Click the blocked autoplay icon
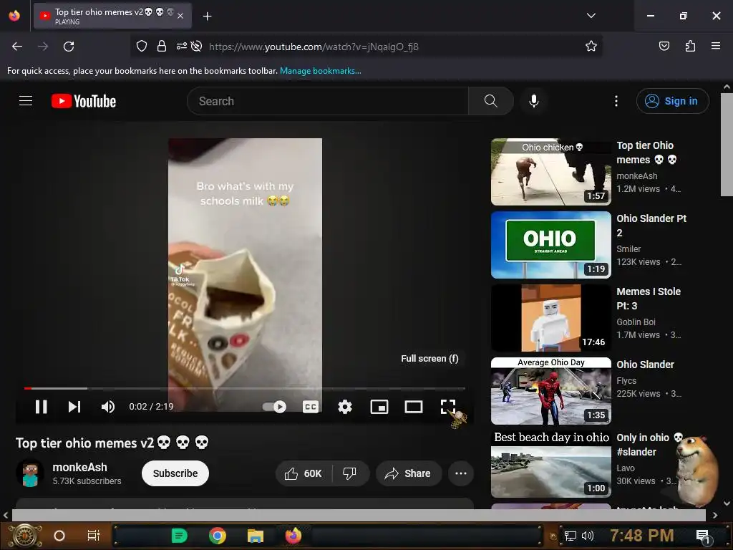This screenshot has height=550, width=733. tap(197, 47)
